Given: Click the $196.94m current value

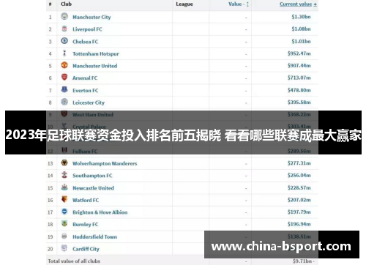Looking at the screenshot, I should point(299,224).
